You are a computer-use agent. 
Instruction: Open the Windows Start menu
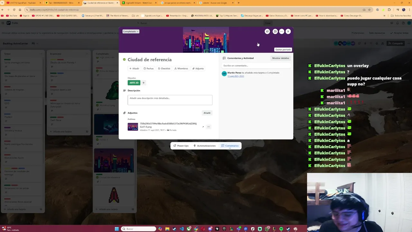pos(117,229)
